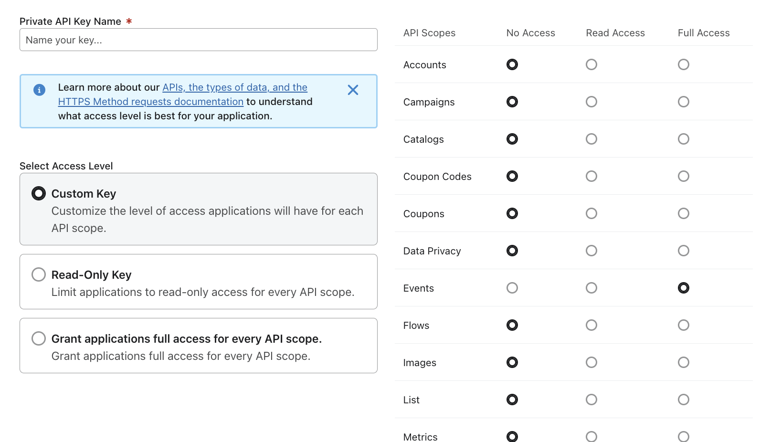
Task: Click the 'Data Privacy' scope label
Action: [432, 251]
